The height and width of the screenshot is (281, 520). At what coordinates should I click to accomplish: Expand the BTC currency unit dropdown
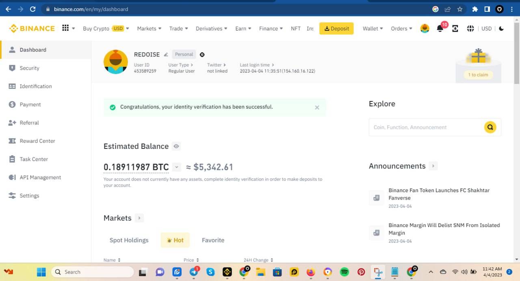(x=176, y=167)
